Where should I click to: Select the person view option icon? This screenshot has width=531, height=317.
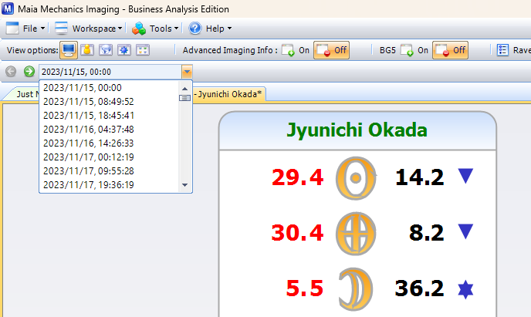[x=87, y=50]
